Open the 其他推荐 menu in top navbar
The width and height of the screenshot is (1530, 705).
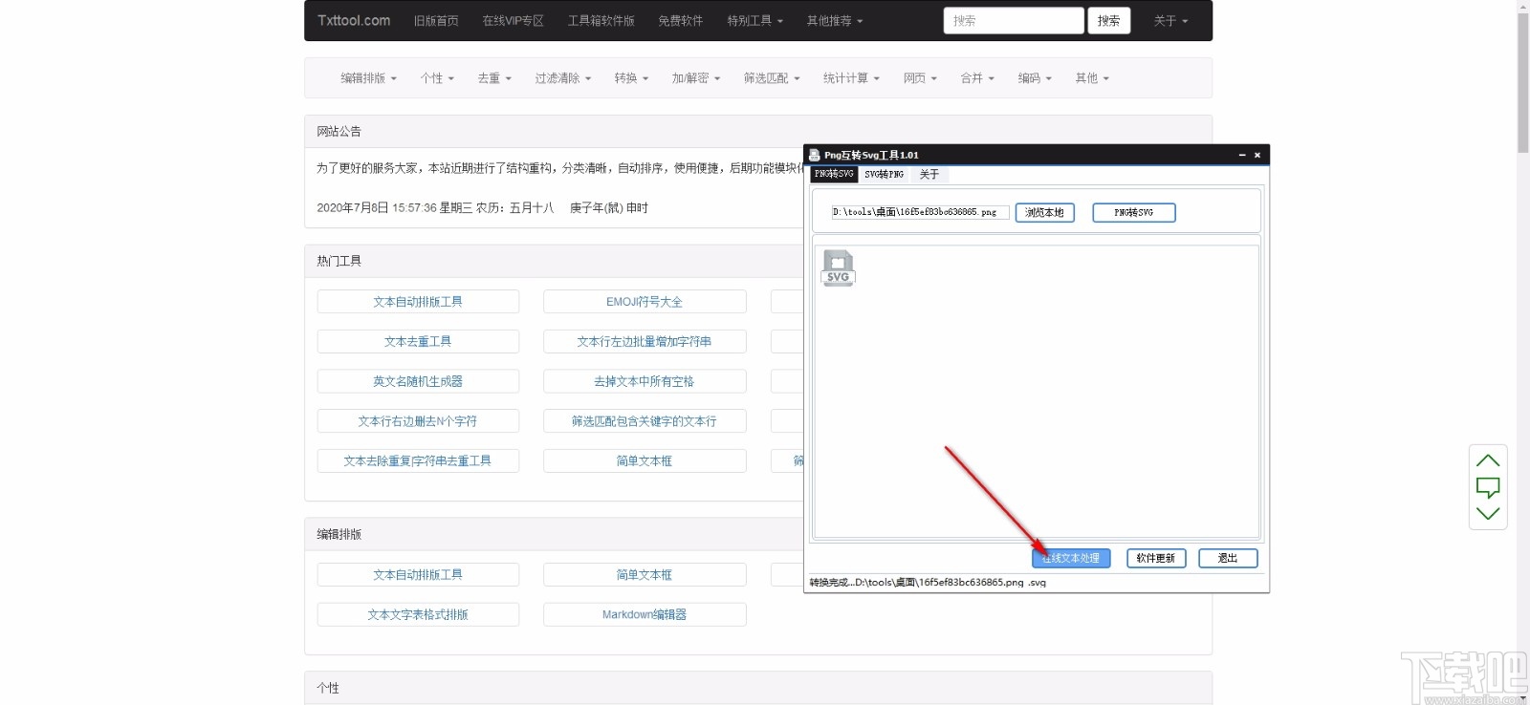[x=834, y=21]
